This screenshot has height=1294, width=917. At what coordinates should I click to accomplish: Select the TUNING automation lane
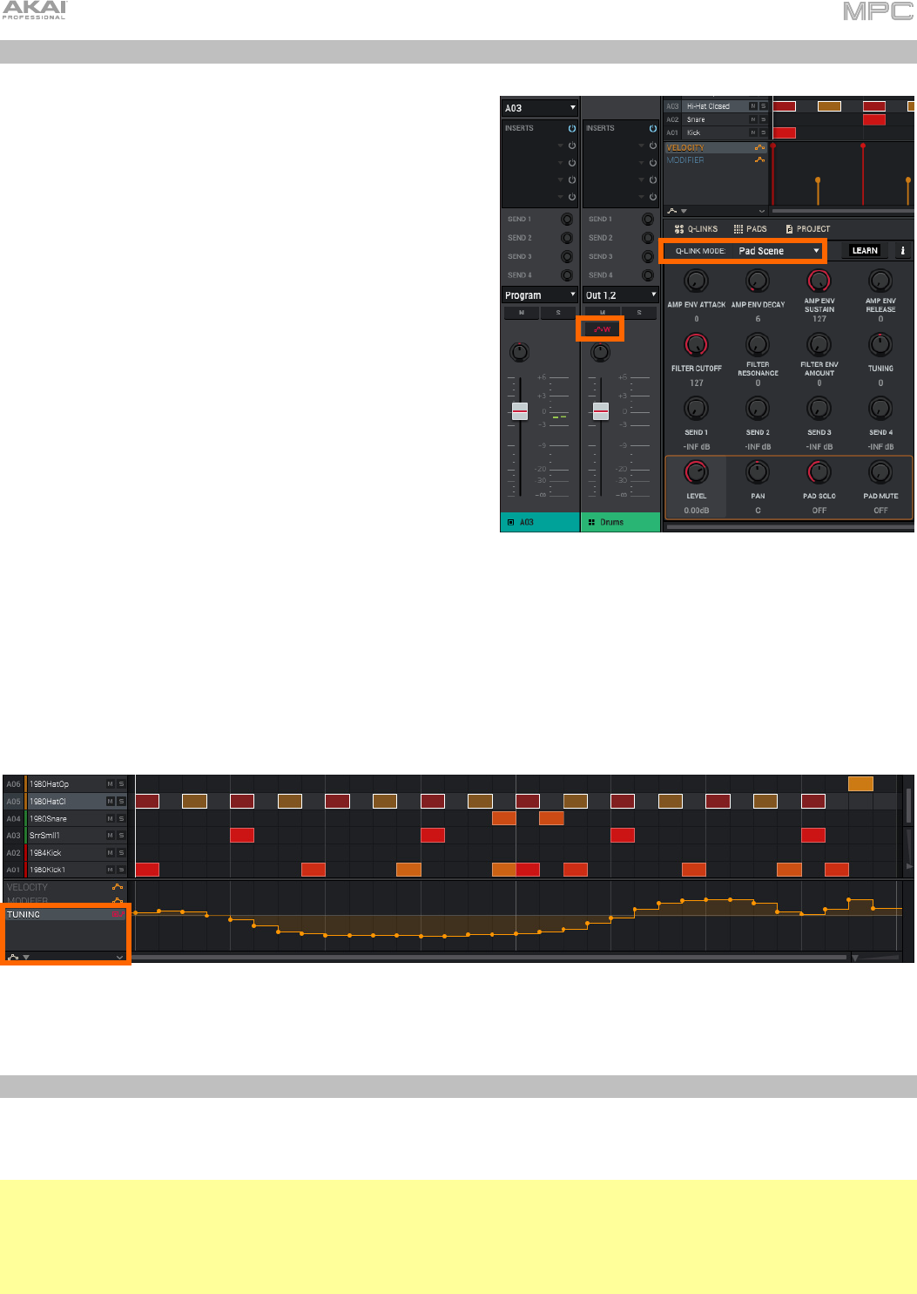point(65,914)
